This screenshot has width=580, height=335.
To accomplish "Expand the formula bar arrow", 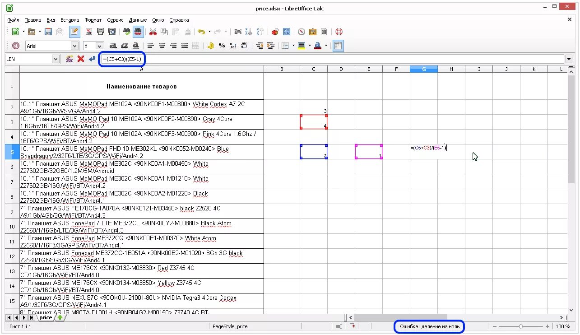I will pos(569,59).
